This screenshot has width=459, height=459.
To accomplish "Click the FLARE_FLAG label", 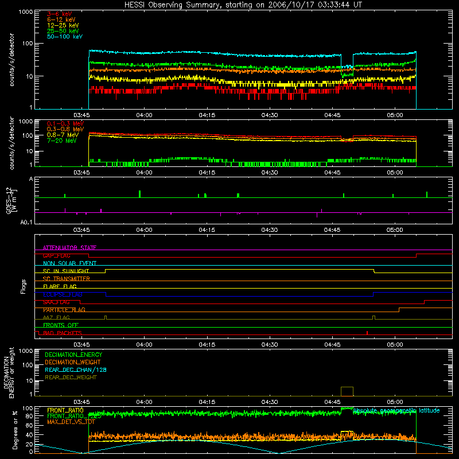I will point(60,286).
